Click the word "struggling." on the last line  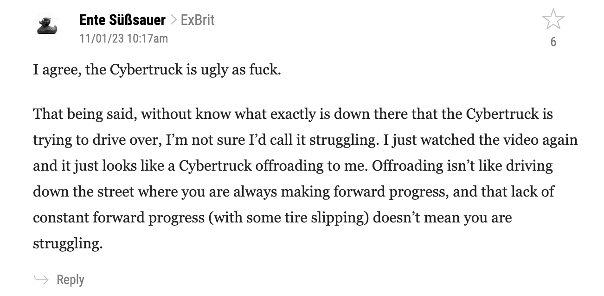click(x=67, y=244)
